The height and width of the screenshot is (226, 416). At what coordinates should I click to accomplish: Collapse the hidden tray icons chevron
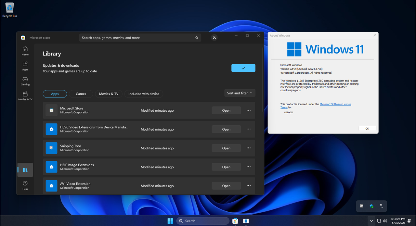click(371, 221)
